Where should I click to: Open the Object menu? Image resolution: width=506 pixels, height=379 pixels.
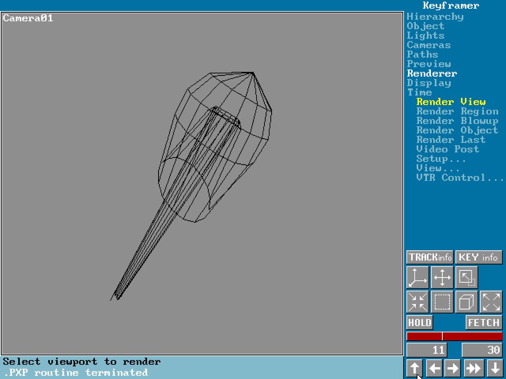425,26
